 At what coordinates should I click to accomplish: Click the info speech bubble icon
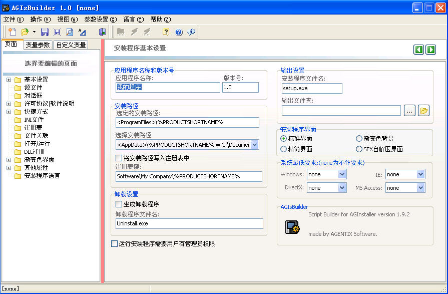pyautogui.click(x=191, y=32)
